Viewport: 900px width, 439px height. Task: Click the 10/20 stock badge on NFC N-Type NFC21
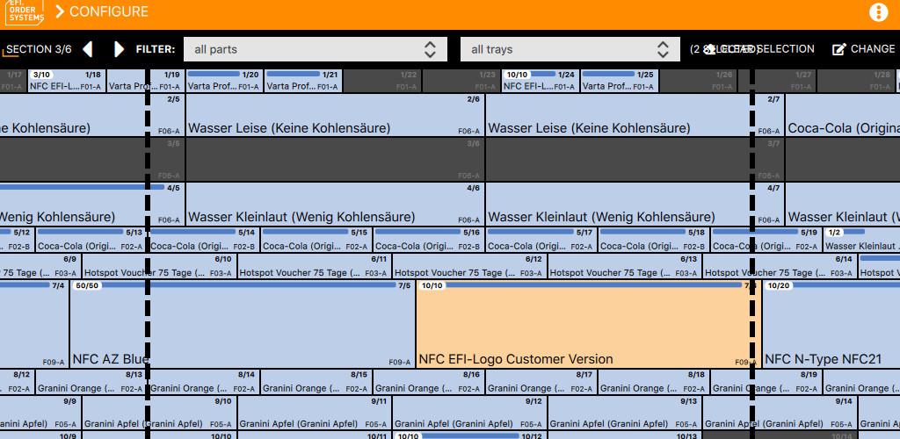pyautogui.click(x=779, y=285)
